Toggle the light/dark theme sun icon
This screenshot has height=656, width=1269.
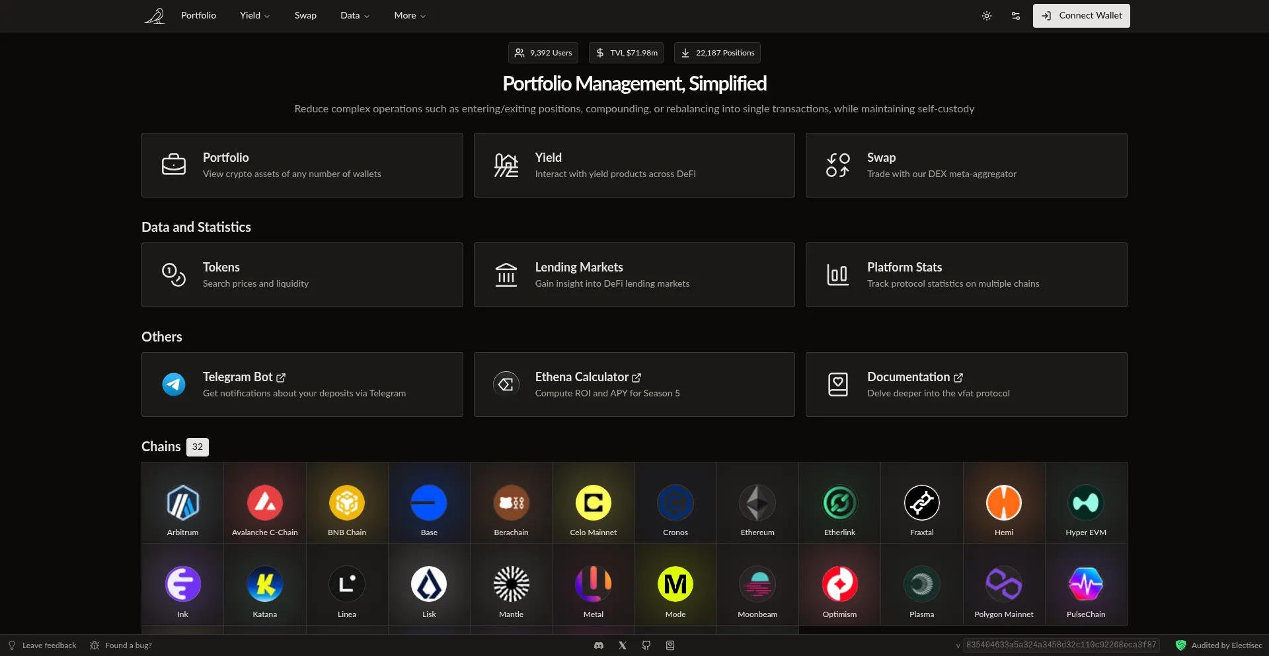click(x=986, y=16)
